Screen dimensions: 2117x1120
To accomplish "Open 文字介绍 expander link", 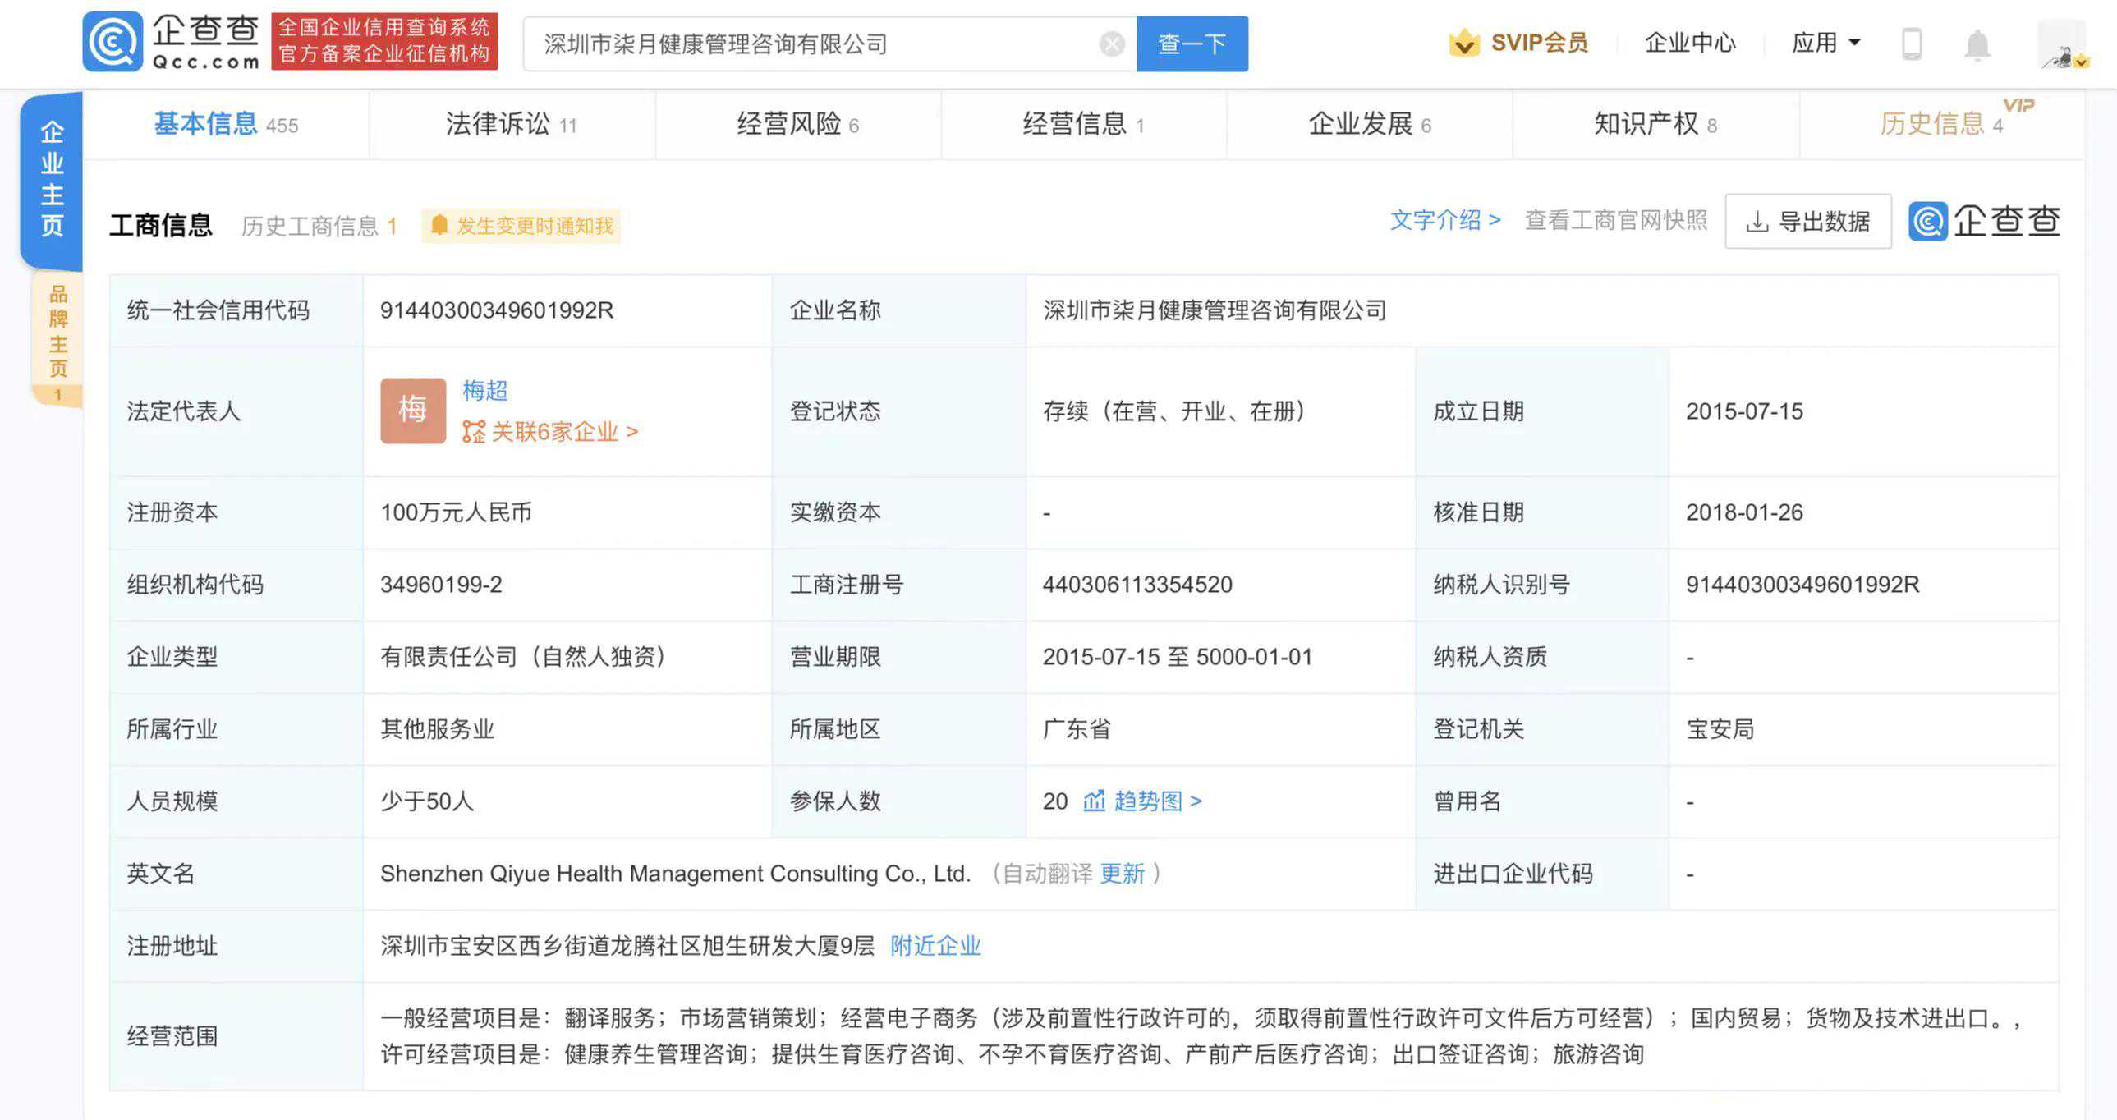I will point(1444,220).
